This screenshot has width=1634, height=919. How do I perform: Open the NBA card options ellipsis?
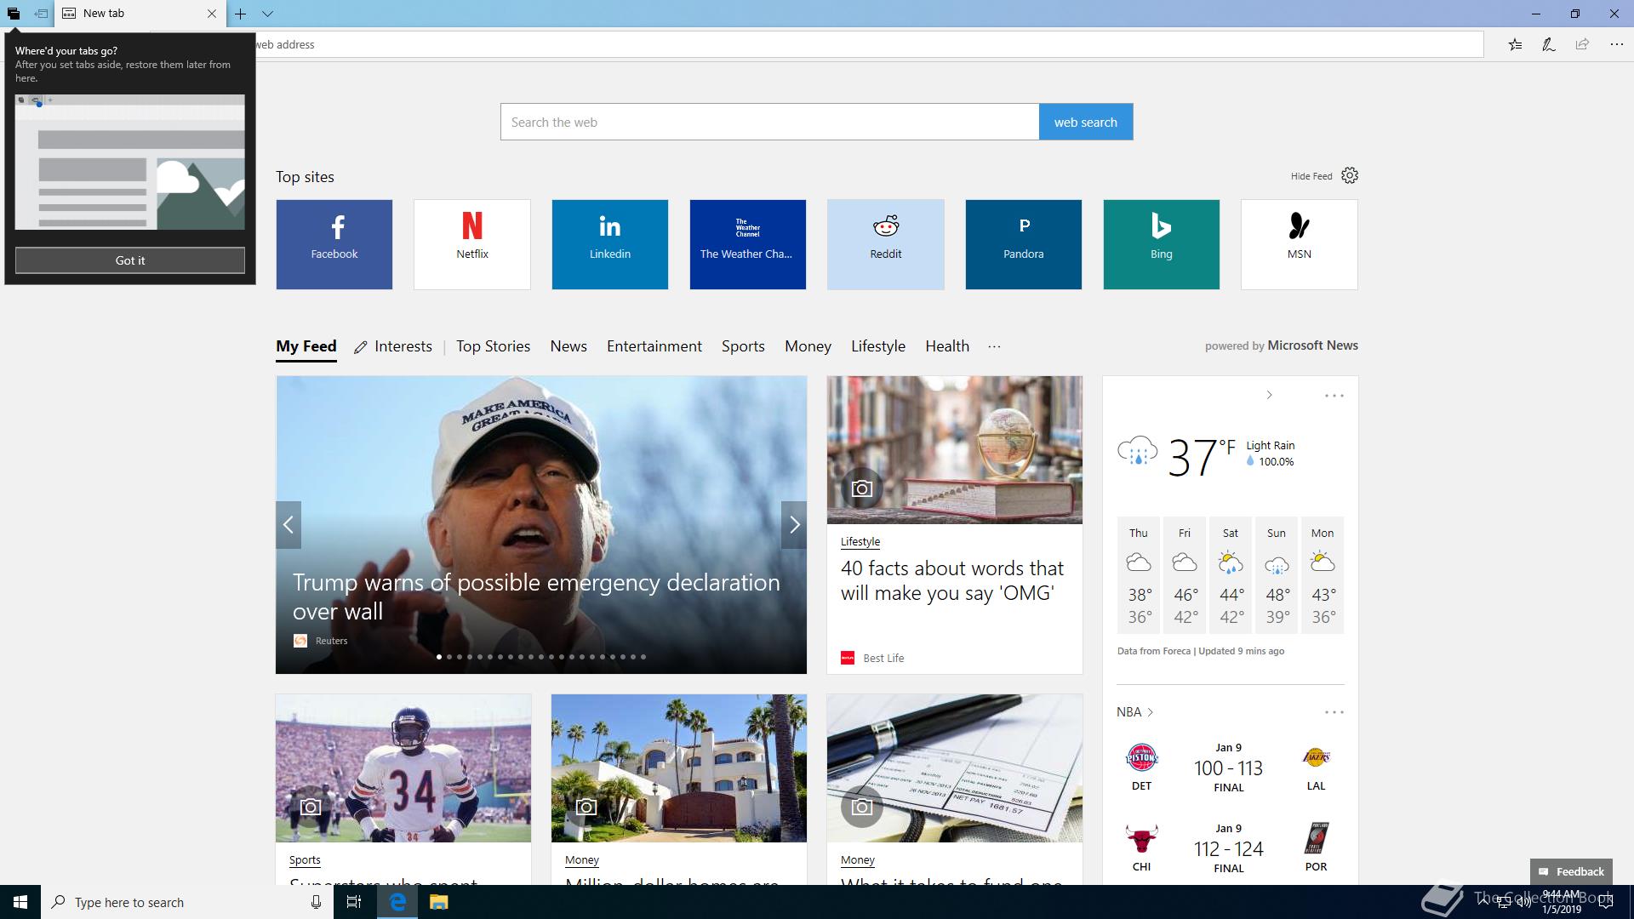point(1334,712)
